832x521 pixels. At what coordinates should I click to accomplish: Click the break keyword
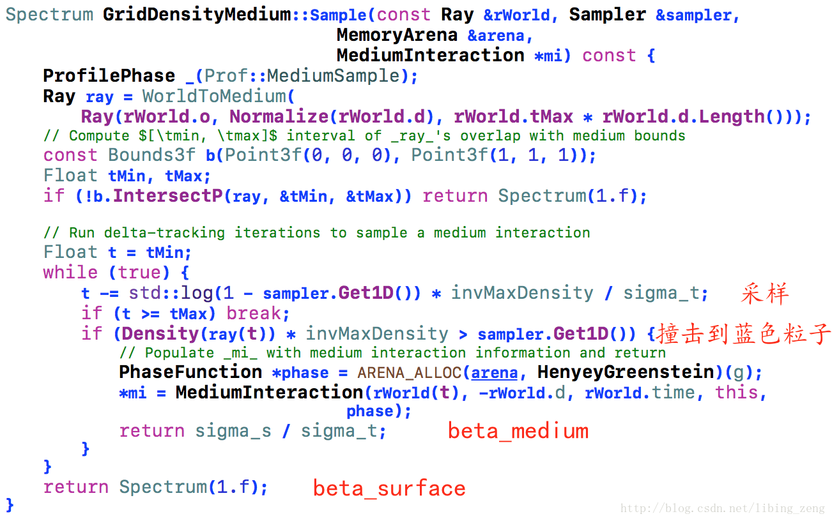click(x=254, y=313)
